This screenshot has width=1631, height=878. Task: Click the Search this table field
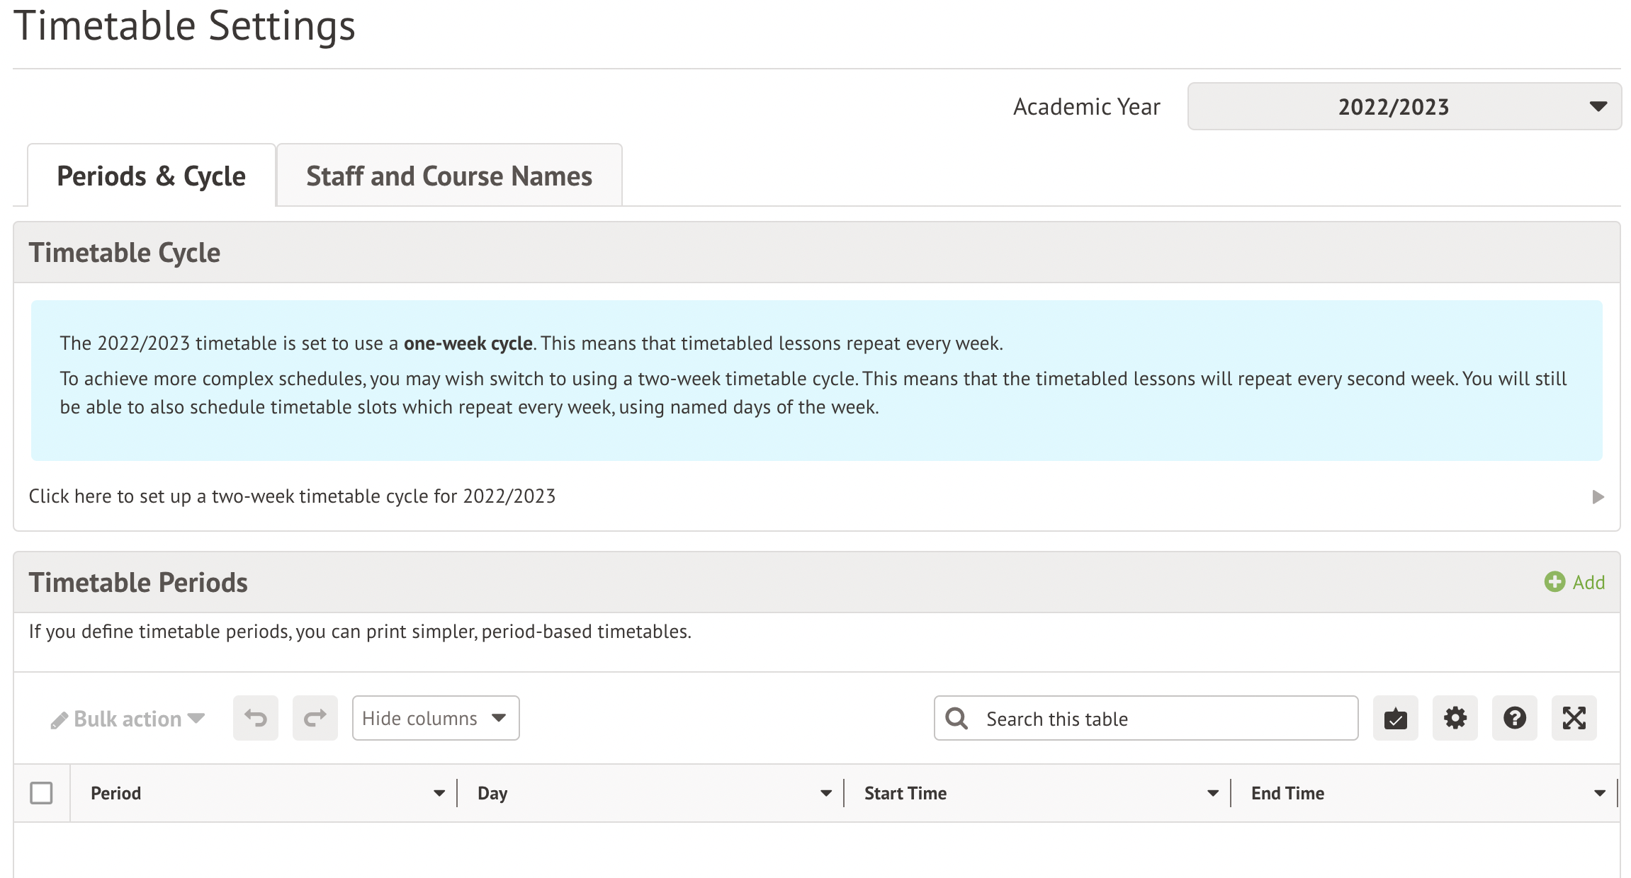1162,719
